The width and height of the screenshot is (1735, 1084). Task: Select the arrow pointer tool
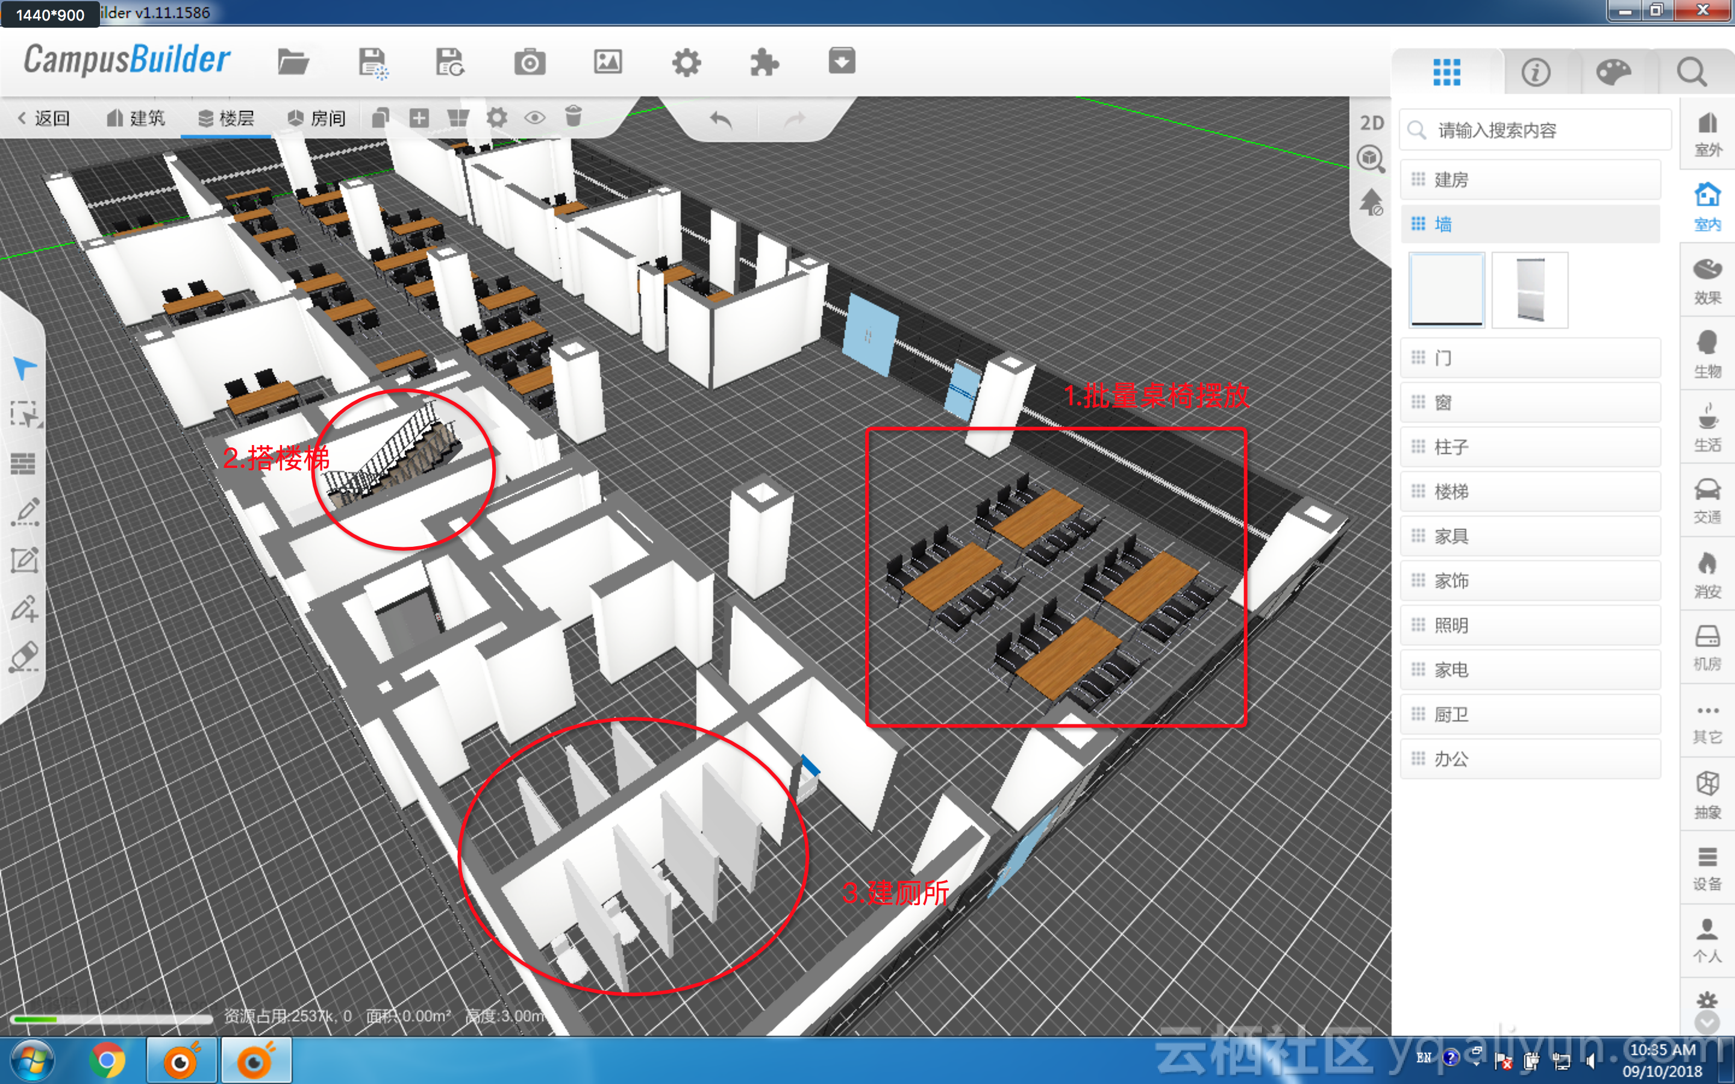click(x=24, y=368)
